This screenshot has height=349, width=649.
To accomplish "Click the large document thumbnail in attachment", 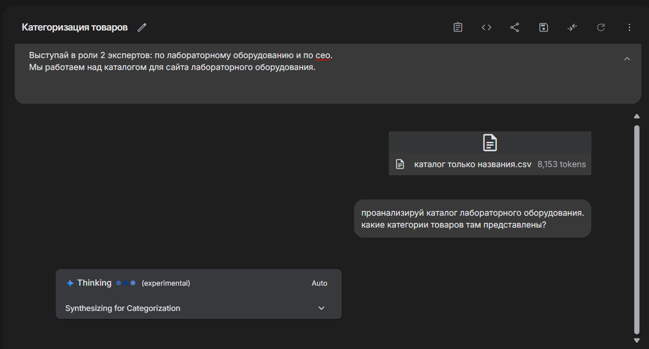I will (x=490, y=143).
